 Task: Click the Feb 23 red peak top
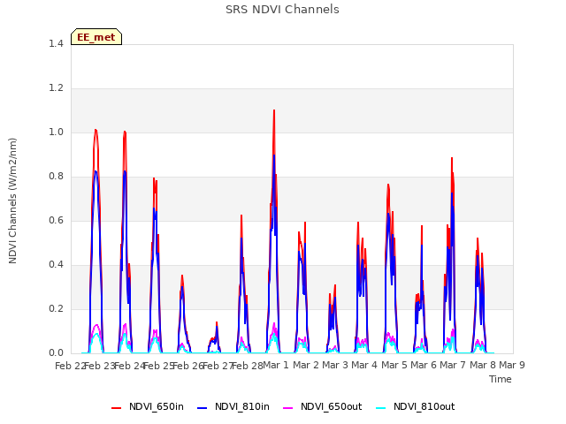96,130
